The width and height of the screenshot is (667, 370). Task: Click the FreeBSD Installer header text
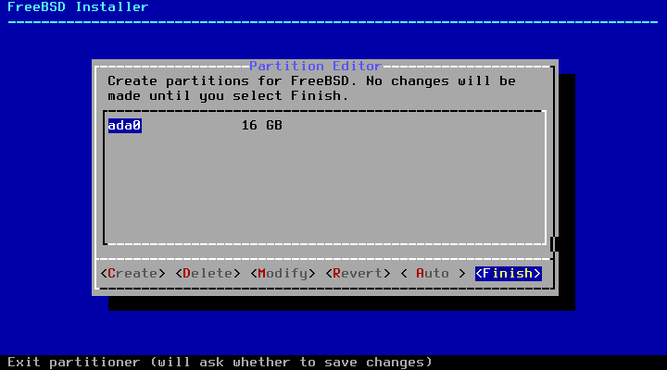click(x=78, y=6)
